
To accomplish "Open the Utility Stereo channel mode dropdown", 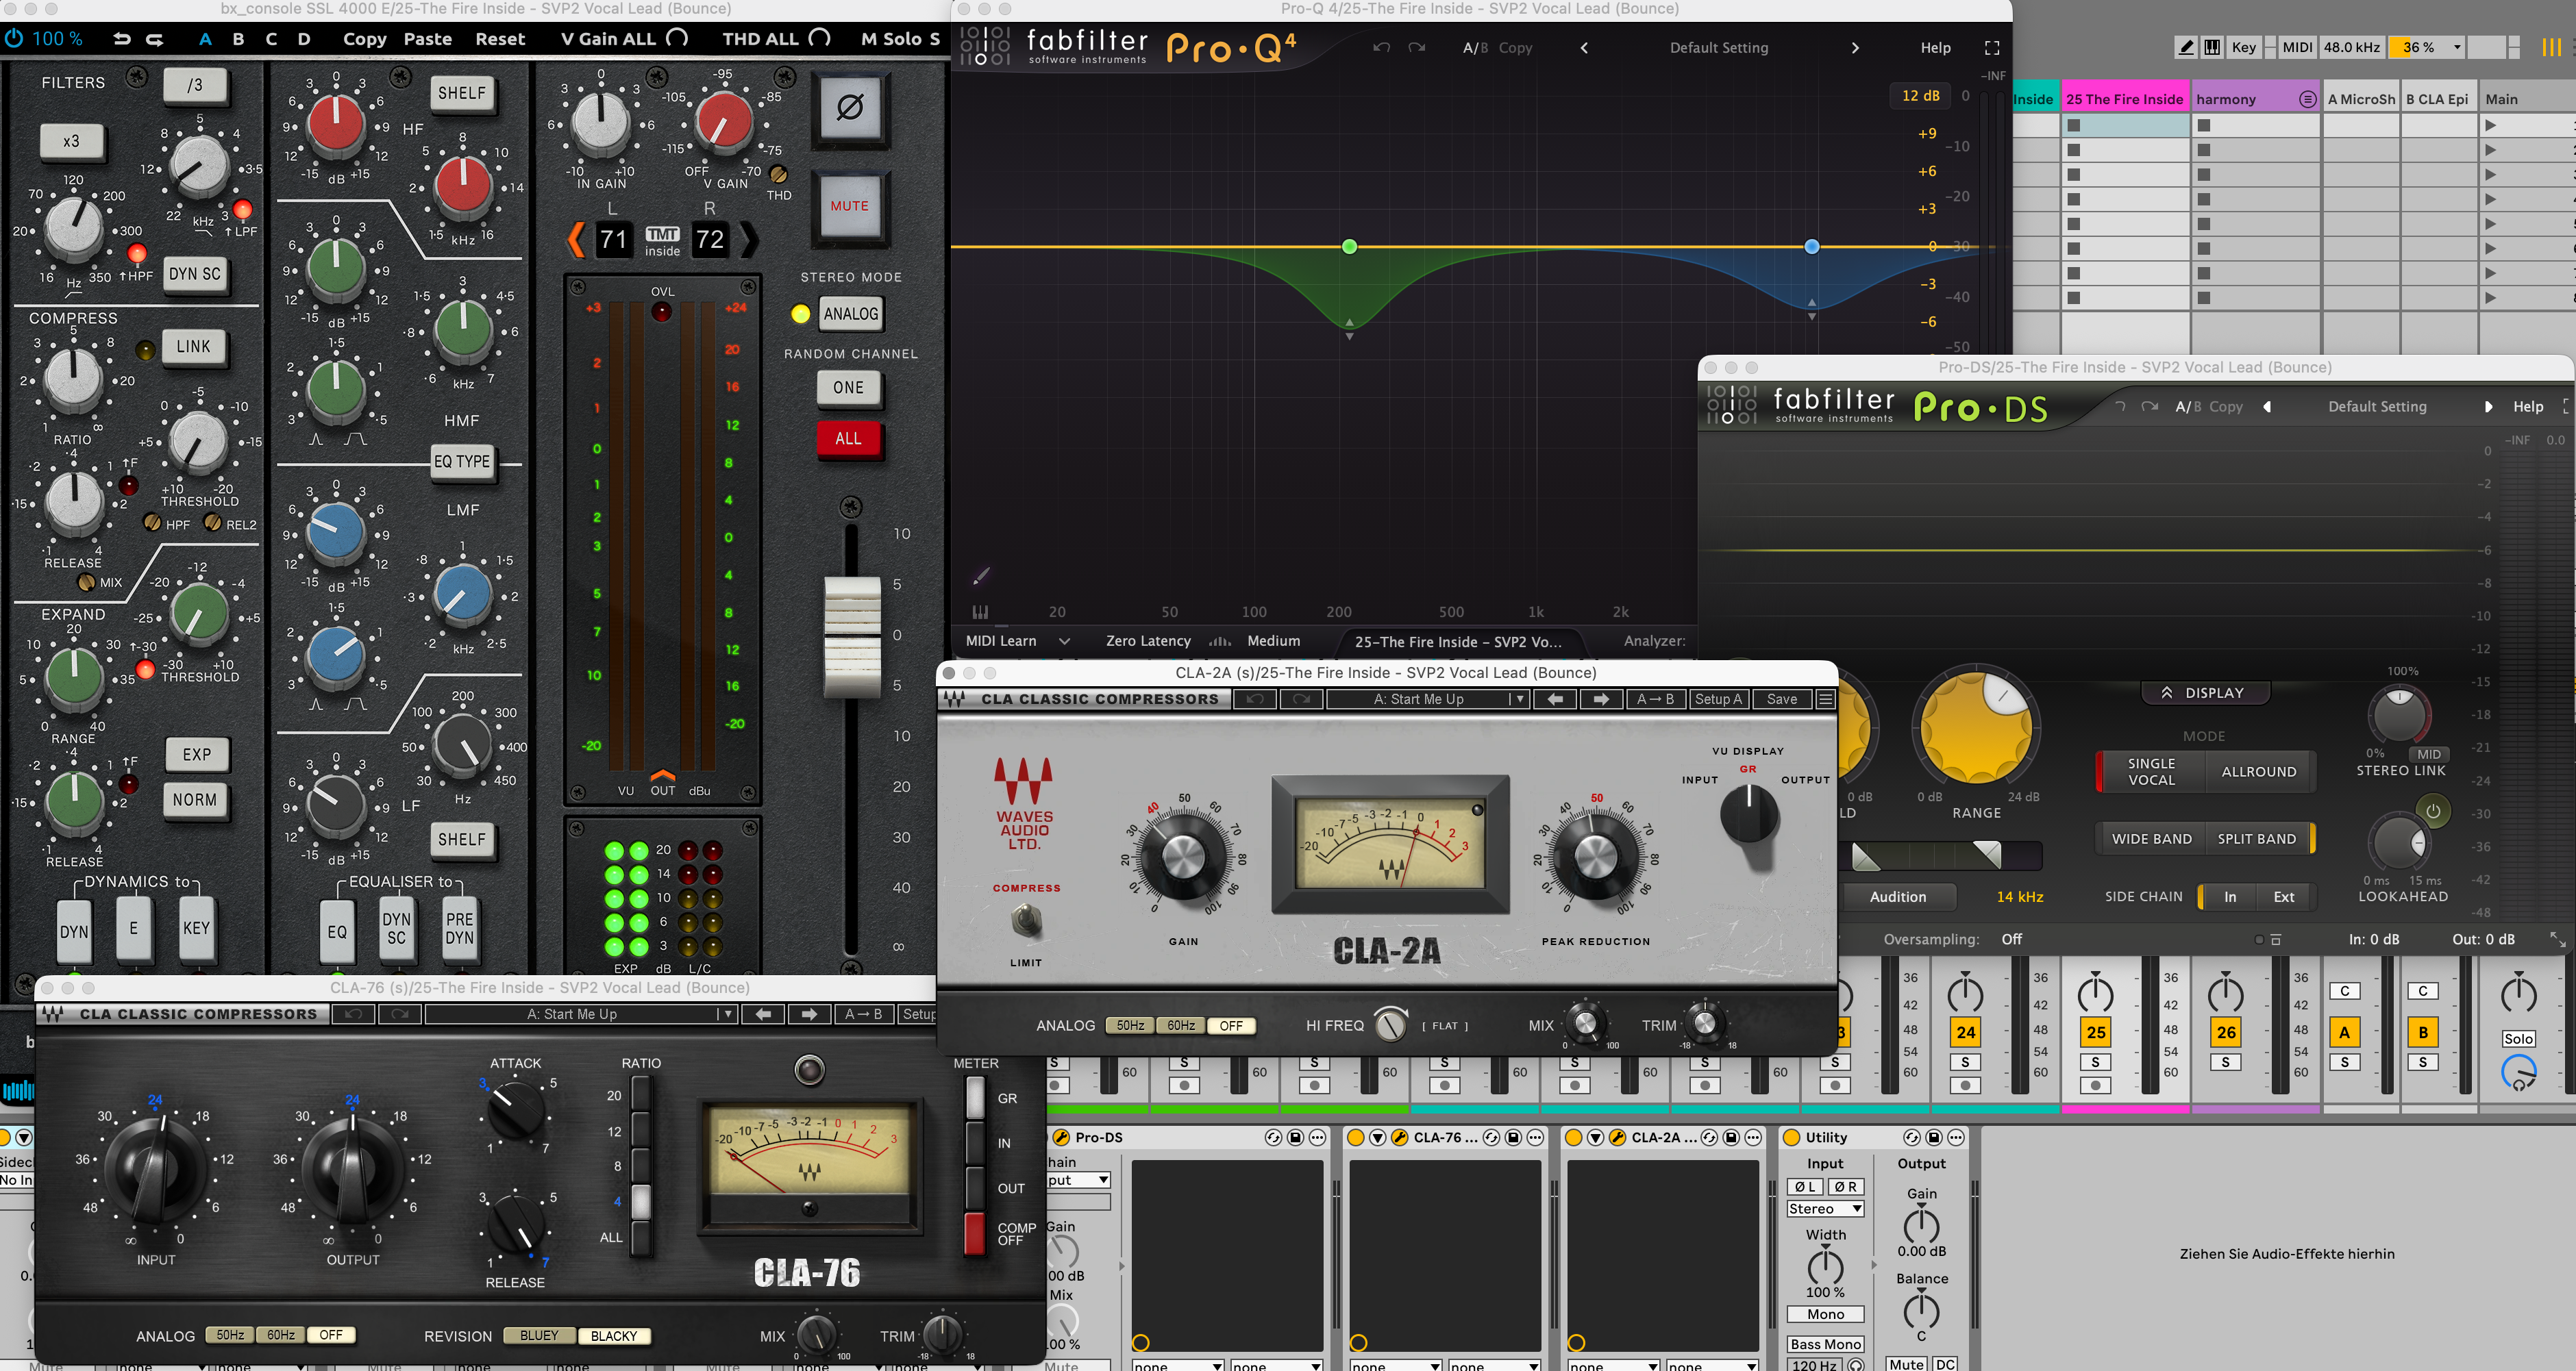I will pos(1825,1209).
